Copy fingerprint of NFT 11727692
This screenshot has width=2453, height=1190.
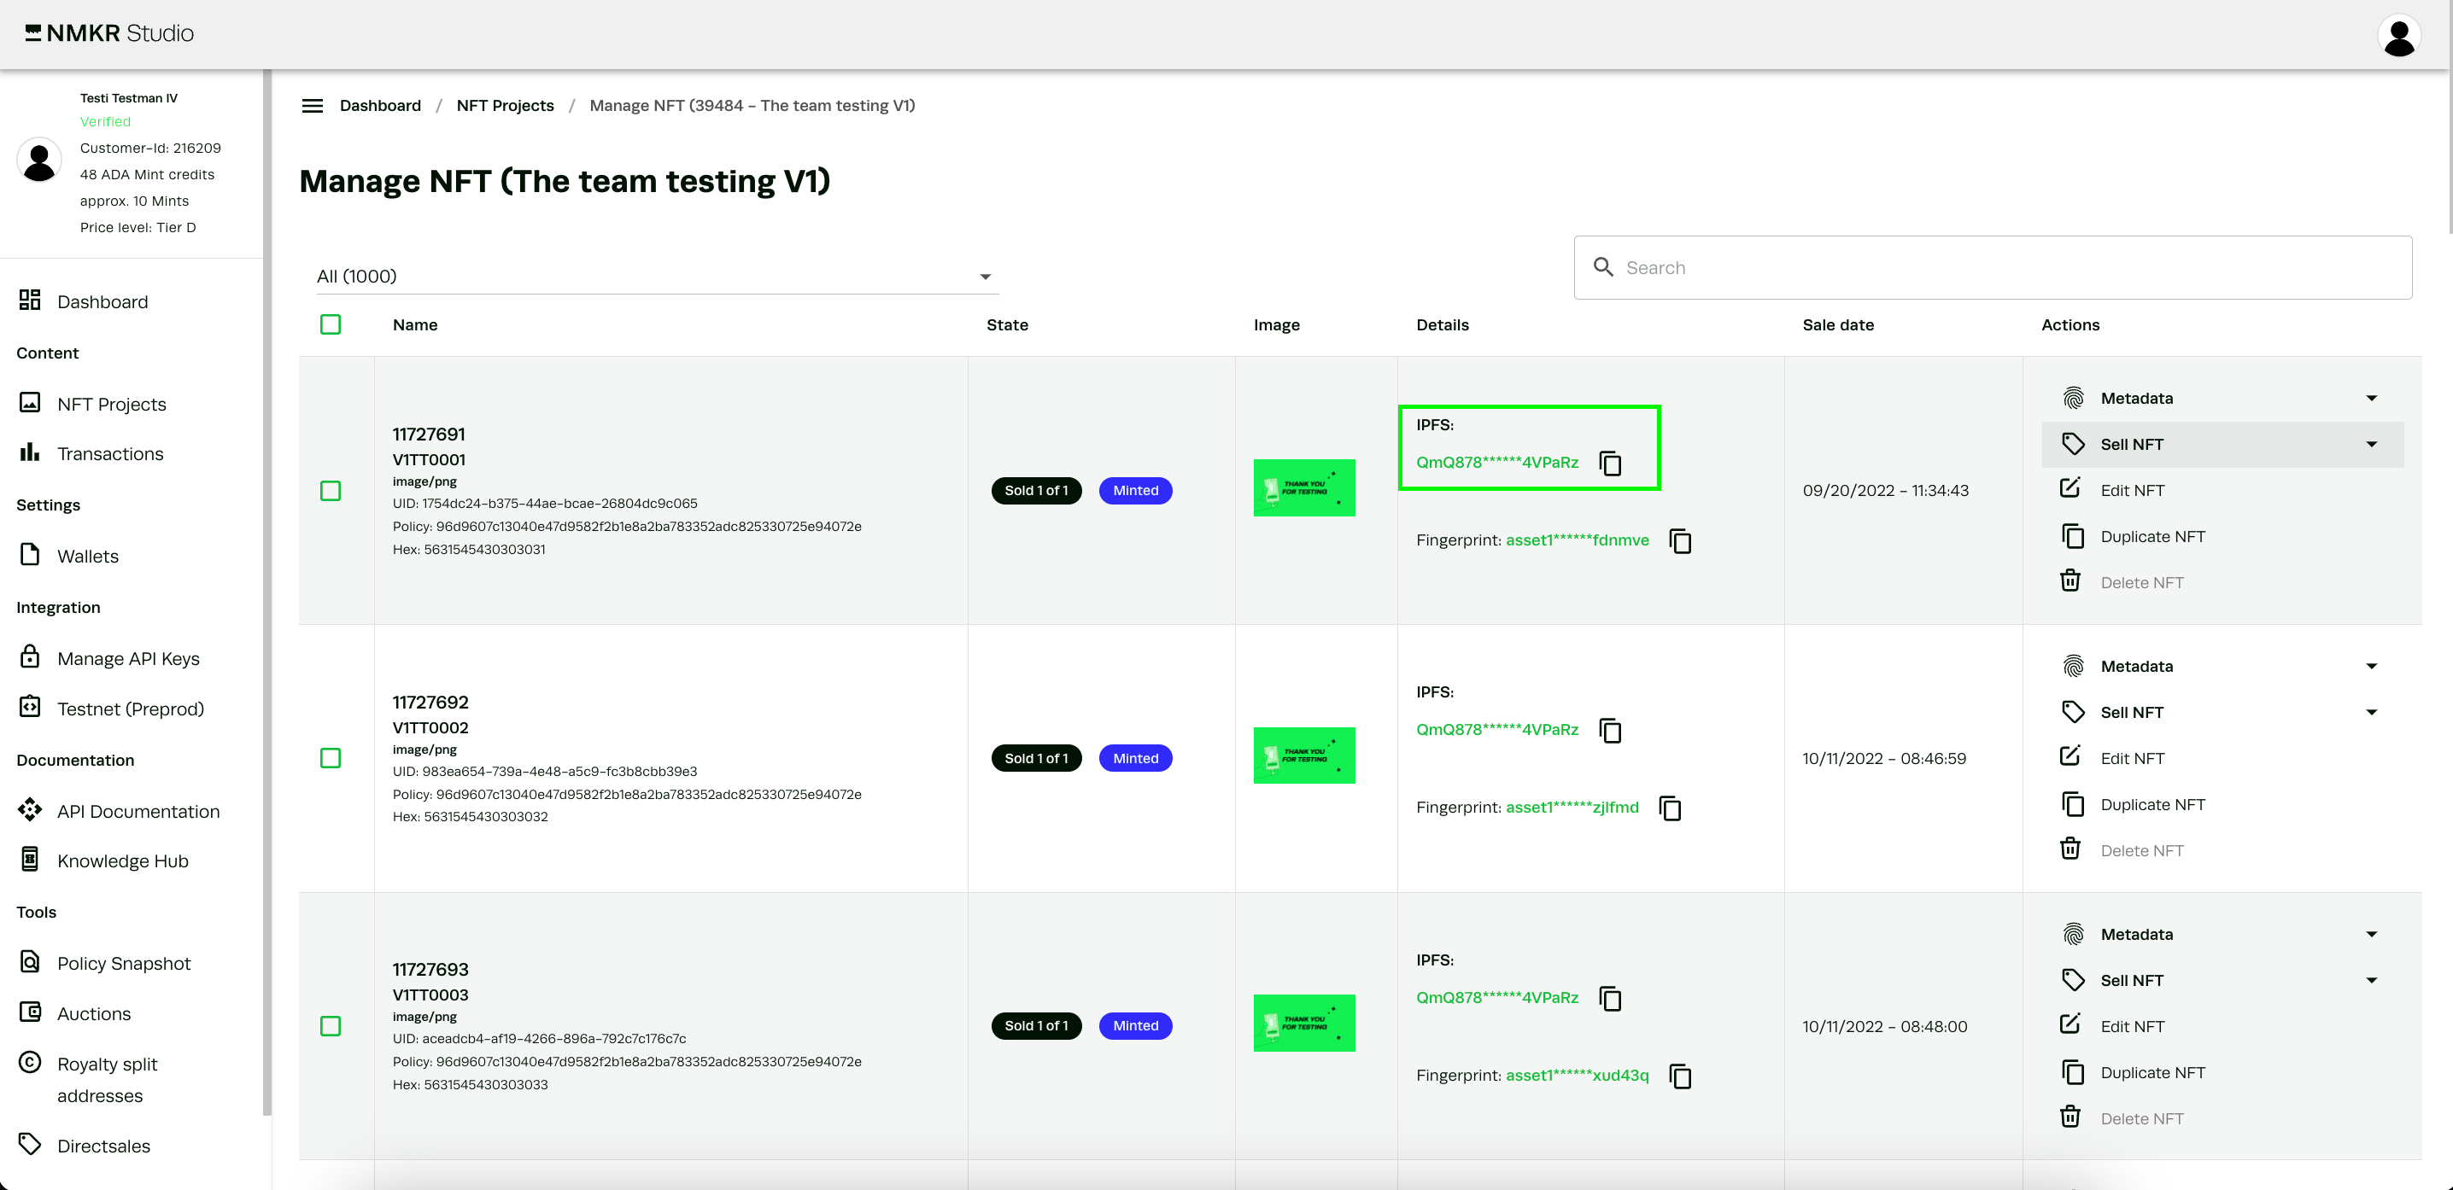tap(1669, 808)
